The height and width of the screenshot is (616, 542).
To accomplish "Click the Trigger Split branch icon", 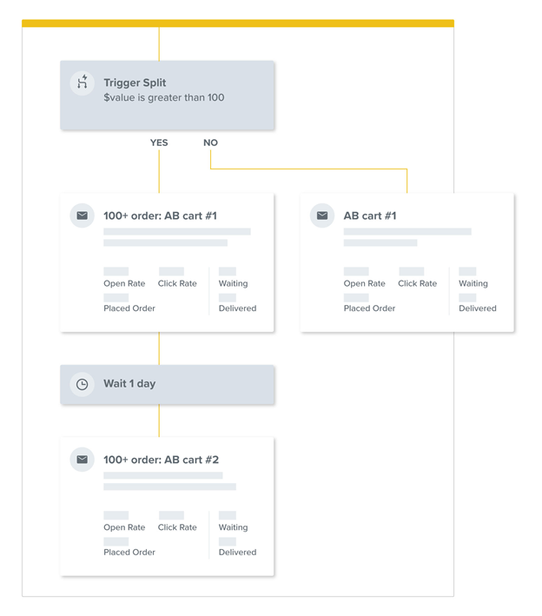I will [x=83, y=83].
